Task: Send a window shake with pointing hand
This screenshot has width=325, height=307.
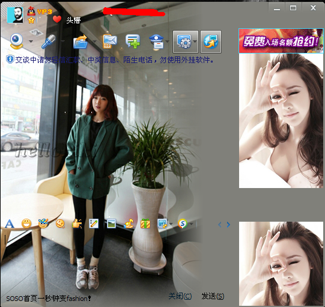Action: click(77, 223)
